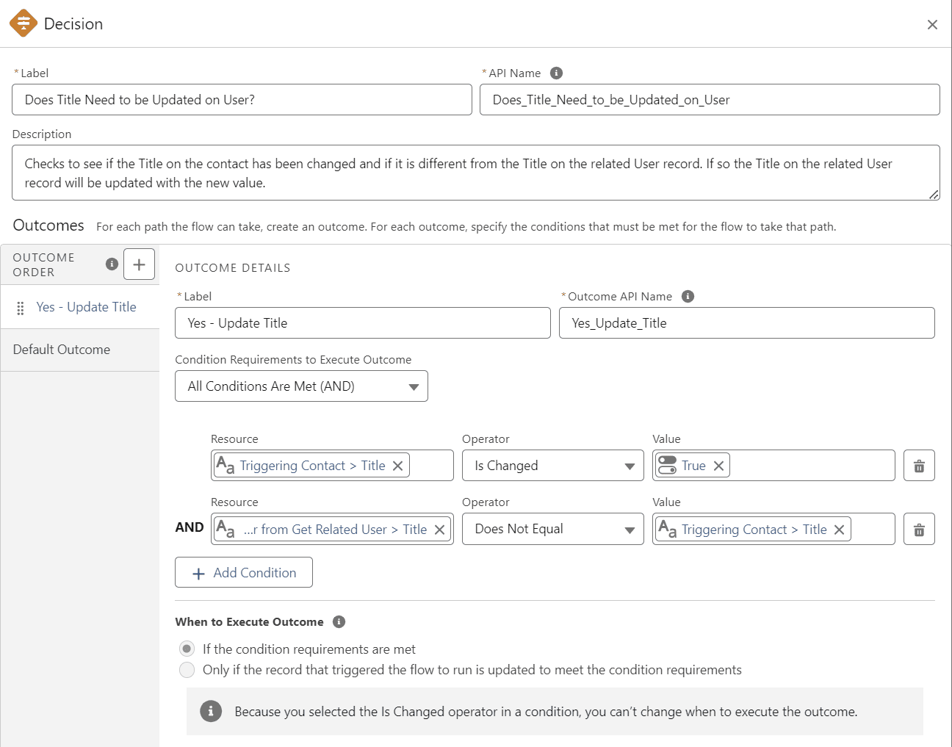Select 'Only if the record that triggered' radio option

pos(187,669)
